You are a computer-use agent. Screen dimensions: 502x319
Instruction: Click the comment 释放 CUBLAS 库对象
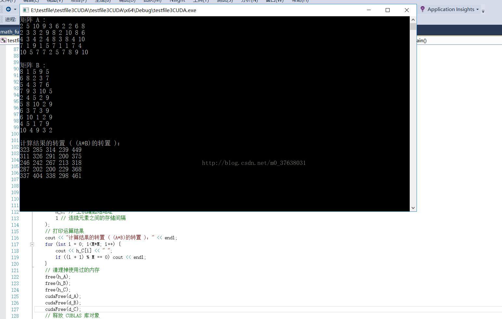tap(72, 316)
